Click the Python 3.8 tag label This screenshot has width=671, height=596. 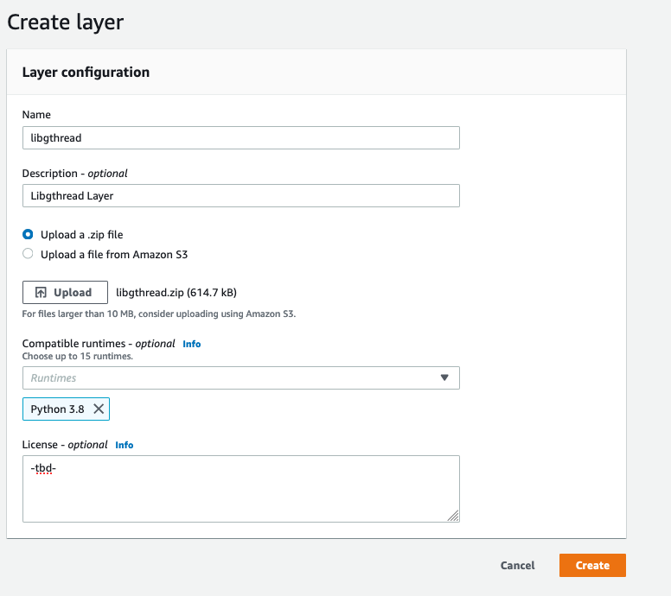click(x=57, y=409)
